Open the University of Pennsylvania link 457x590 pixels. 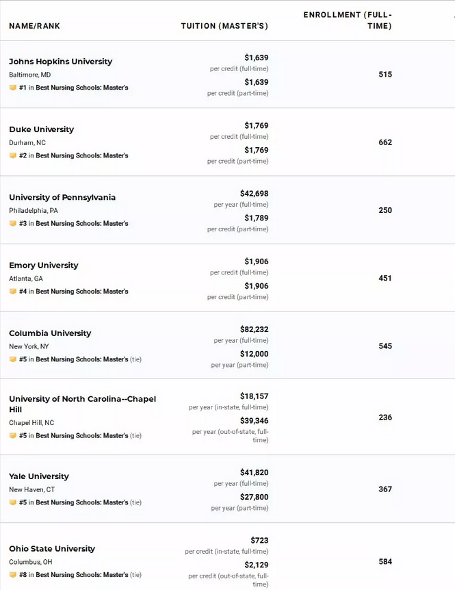coord(62,198)
